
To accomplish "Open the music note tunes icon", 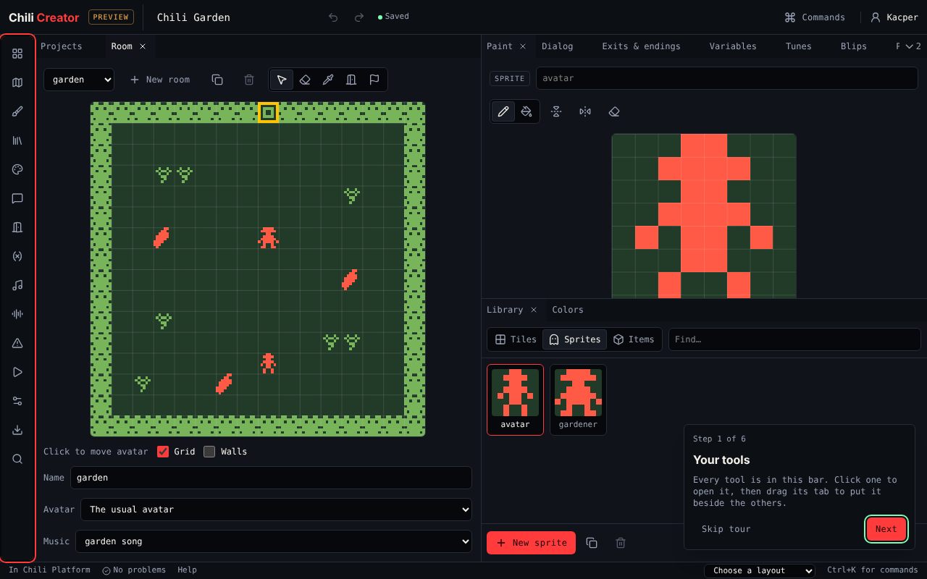I will 17,285.
